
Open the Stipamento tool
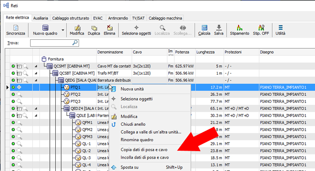pos(239,30)
